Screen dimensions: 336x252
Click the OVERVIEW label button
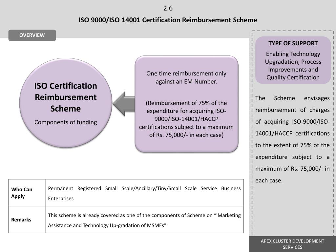tap(32, 35)
